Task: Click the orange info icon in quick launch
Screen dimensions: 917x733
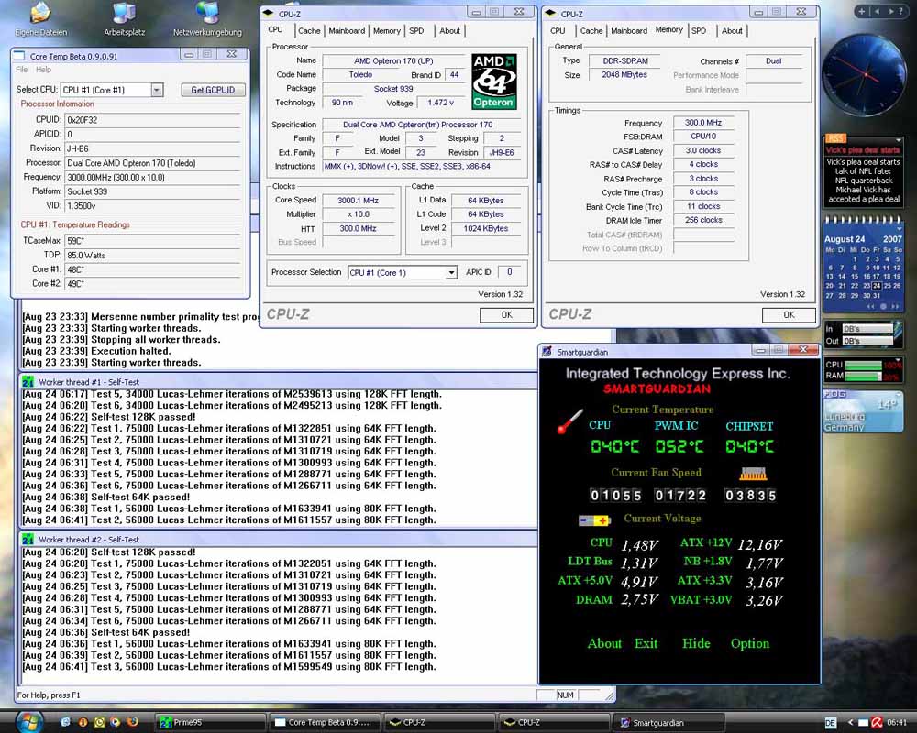Action: click(83, 722)
